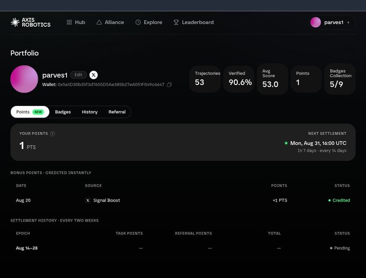Click the wallet address text
Viewport: 366px width, 278px height.
[x=111, y=84]
